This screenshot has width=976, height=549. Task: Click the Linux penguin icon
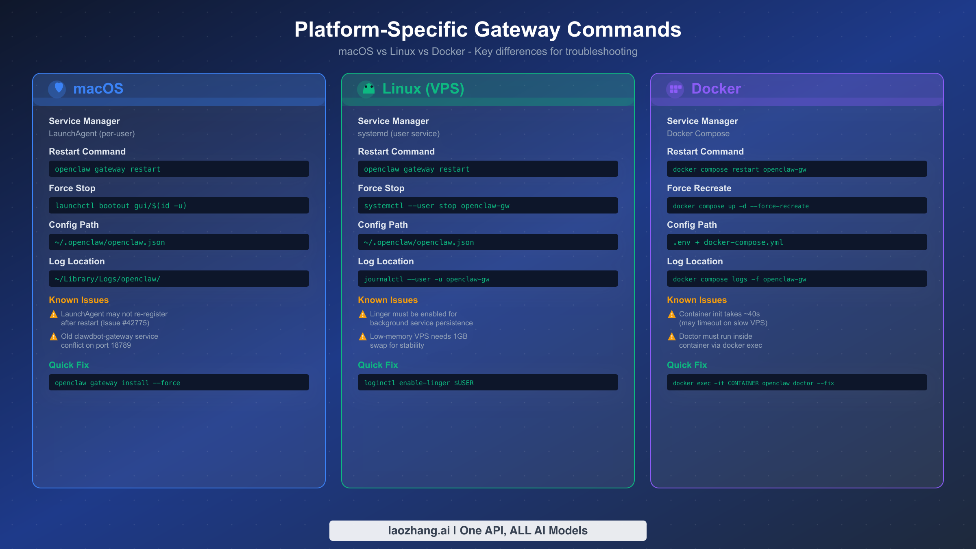tap(367, 89)
